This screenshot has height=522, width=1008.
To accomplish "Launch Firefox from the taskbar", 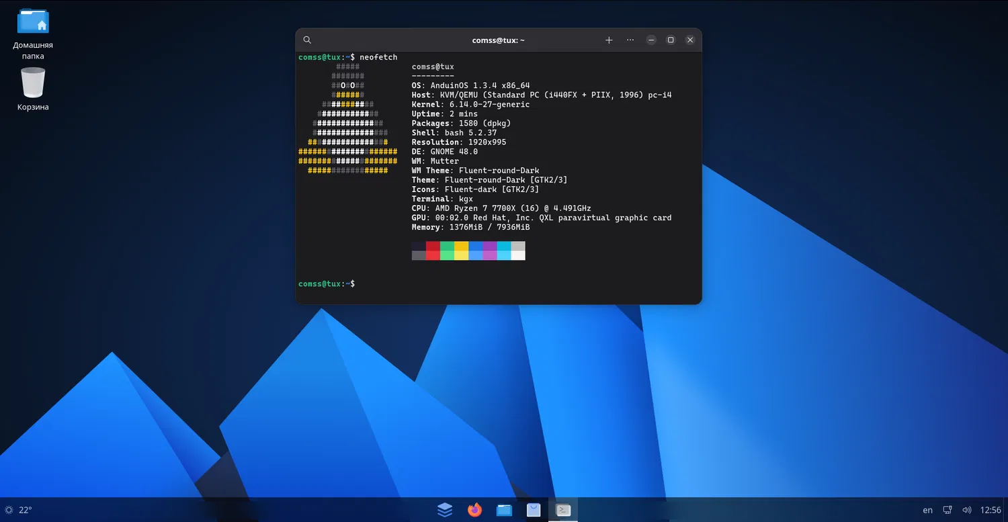I will [475, 510].
